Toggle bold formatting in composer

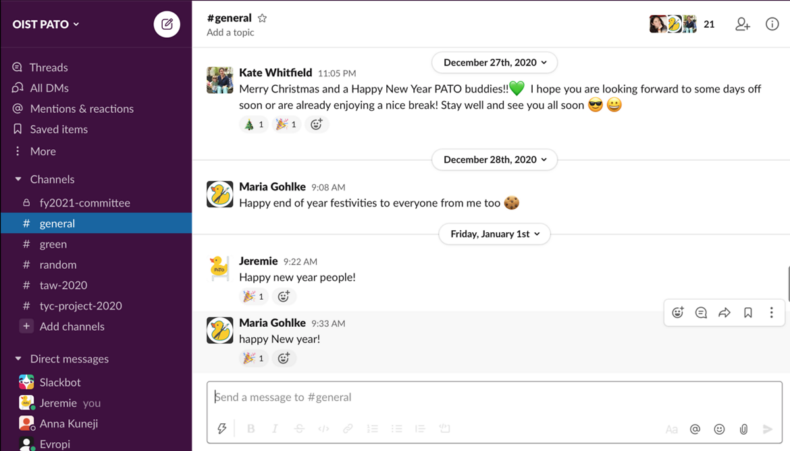click(x=251, y=429)
